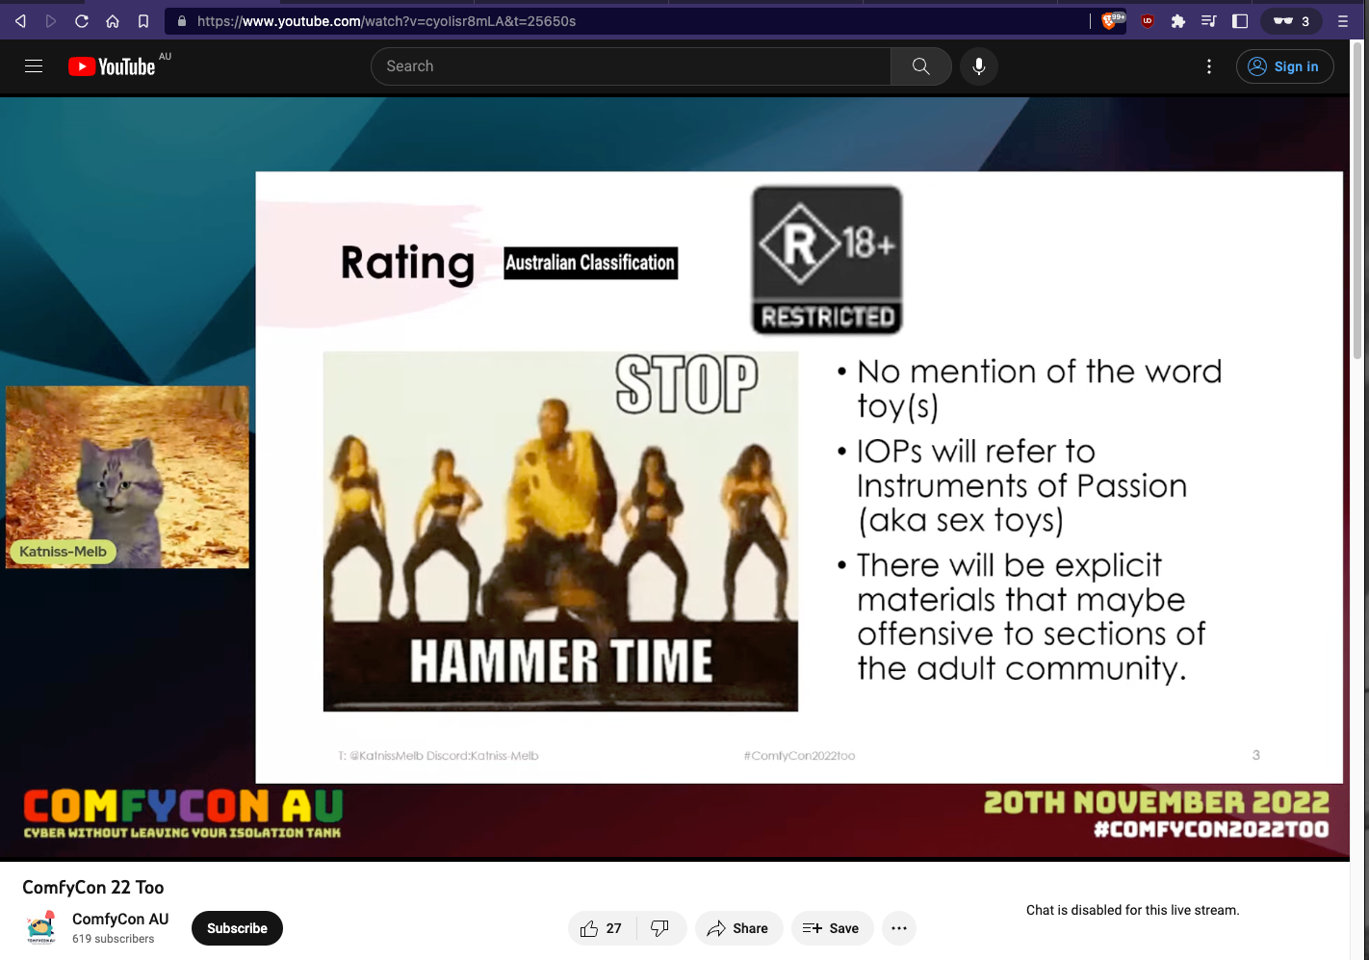Click the search magnifier button
Viewport: 1369px width, 960px height.
pos(920,66)
